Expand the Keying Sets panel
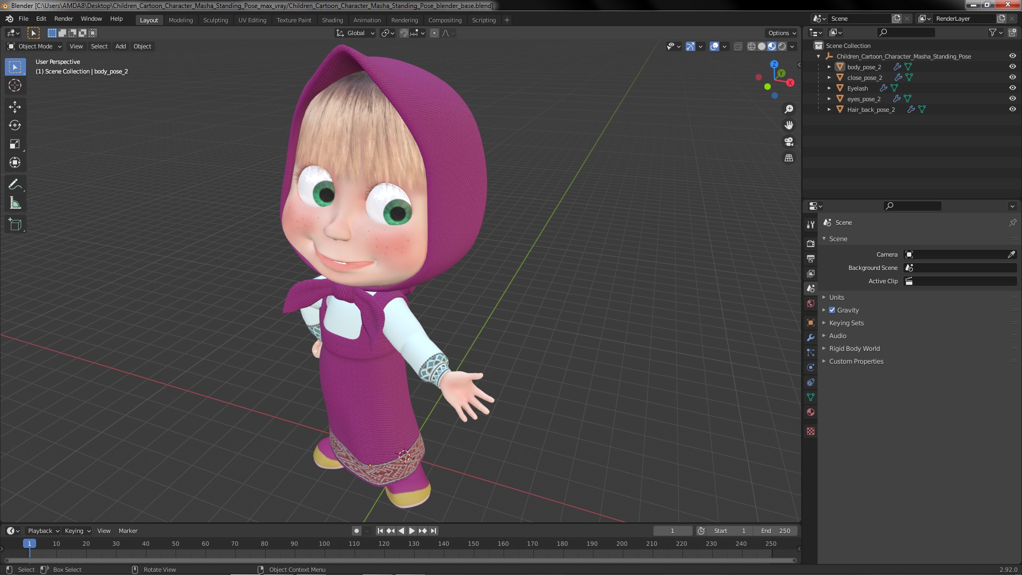This screenshot has width=1022, height=575. point(846,323)
